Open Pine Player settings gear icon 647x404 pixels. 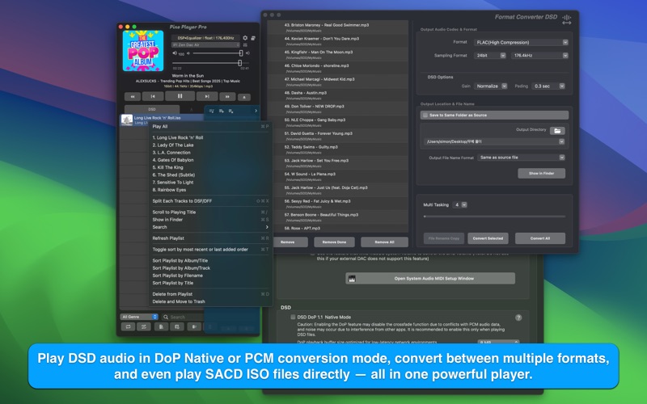coord(245,38)
